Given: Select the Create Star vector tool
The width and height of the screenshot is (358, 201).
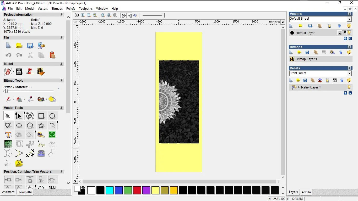Looking at the screenshot, I should pos(41,126).
